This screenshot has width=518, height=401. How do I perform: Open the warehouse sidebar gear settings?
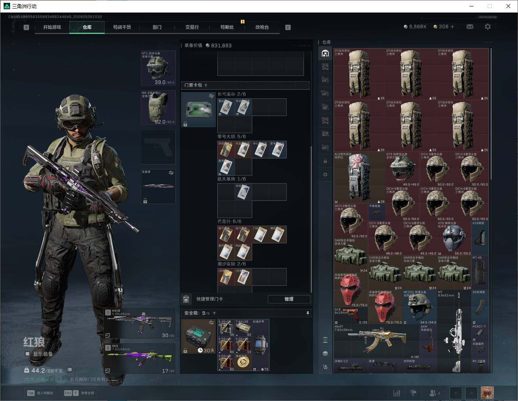tap(325, 175)
